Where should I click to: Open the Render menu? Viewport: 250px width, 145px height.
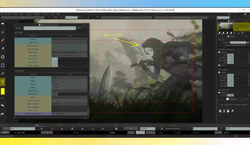click(x=28, y=14)
